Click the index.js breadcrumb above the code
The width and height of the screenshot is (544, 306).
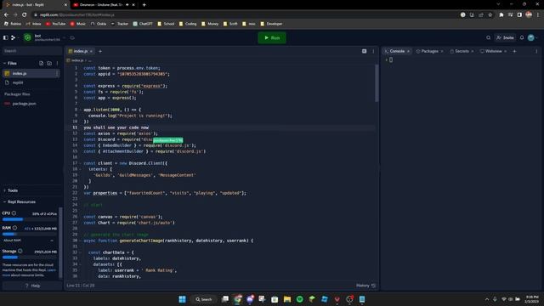(77, 60)
